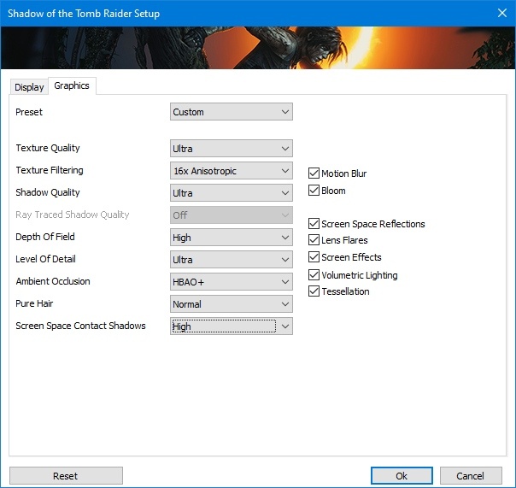Open Texture Filtering combo box
516x488 pixels.
[232, 171]
